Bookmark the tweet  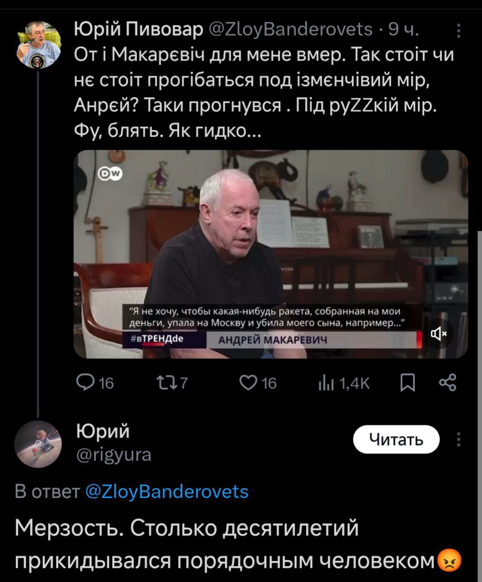(x=407, y=383)
